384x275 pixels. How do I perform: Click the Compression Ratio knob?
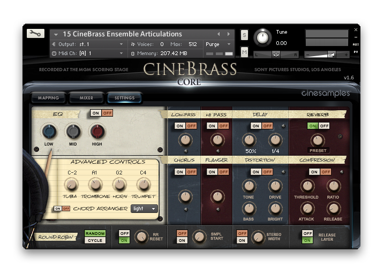click(x=333, y=186)
